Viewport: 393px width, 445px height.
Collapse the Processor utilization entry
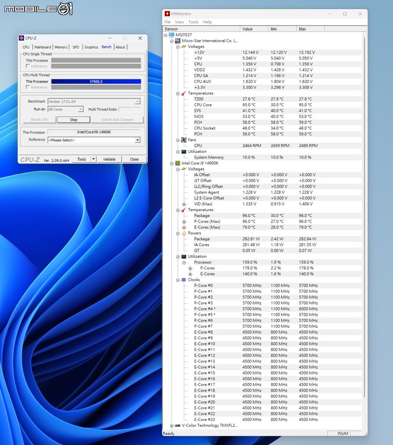click(184, 262)
